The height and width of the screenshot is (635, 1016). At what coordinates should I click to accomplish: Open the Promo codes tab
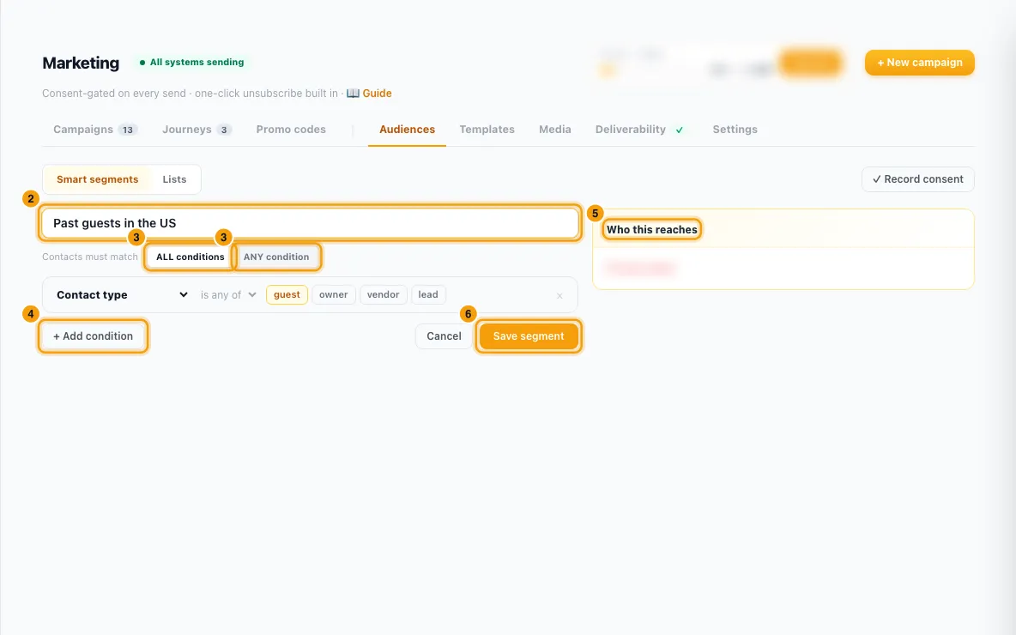291,130
